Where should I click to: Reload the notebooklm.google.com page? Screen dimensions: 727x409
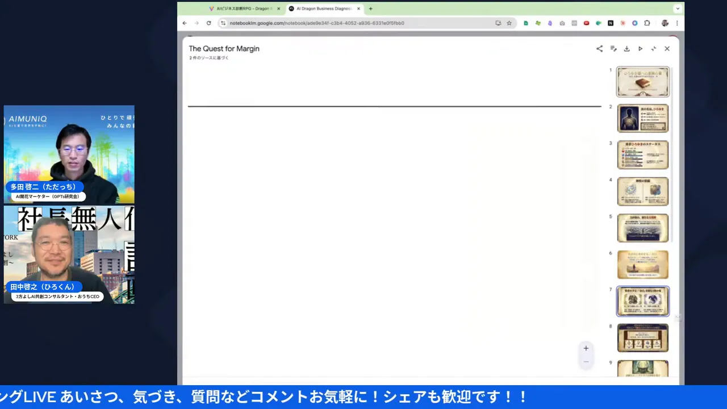pyautogui.click(x=208, y=23)
